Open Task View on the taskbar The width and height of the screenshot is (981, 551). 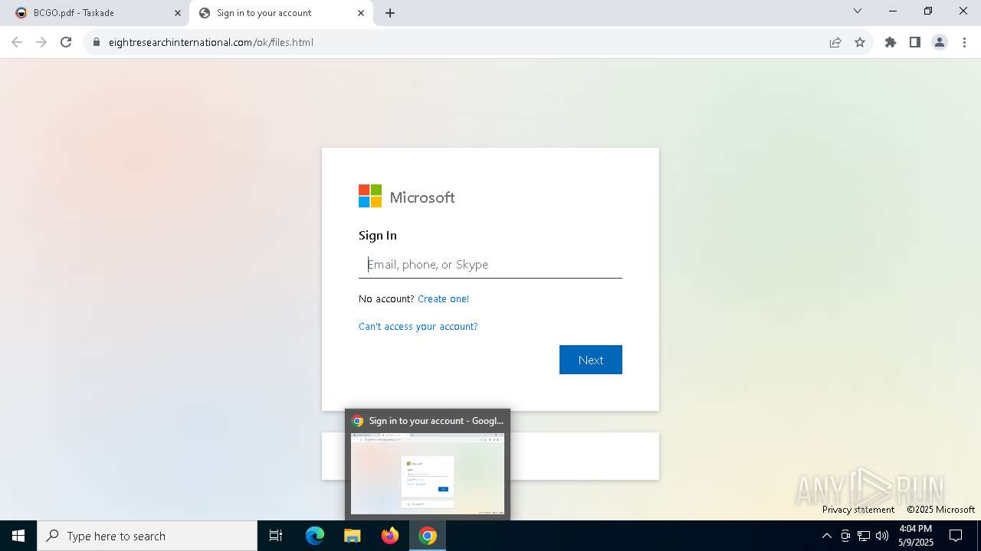(x=276, y=536)
